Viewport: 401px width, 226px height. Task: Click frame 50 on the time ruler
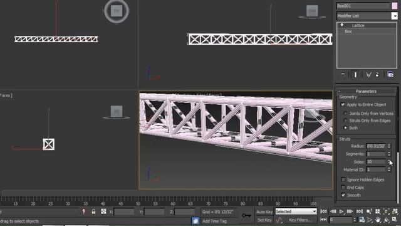click(138, 203)
